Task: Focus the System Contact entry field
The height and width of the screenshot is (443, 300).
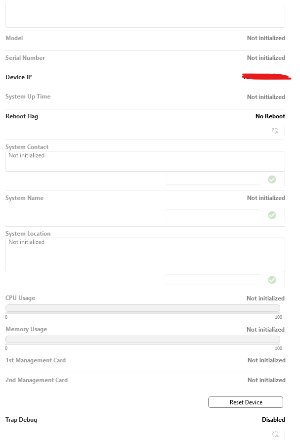Action: [213, 179]
